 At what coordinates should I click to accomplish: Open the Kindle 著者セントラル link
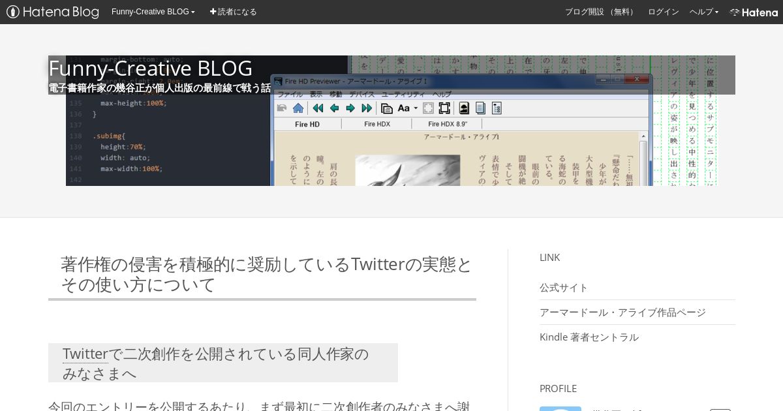(x=589, y=337)
